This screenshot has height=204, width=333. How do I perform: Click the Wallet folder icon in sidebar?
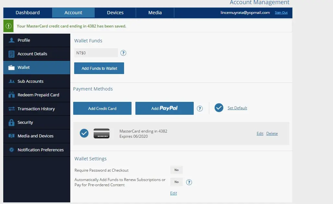click(x=11, y=68)
